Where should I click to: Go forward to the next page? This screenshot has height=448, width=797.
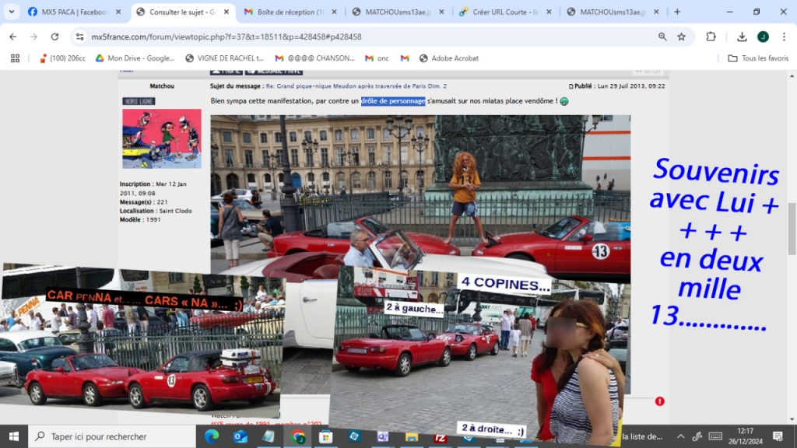[33, 37]
